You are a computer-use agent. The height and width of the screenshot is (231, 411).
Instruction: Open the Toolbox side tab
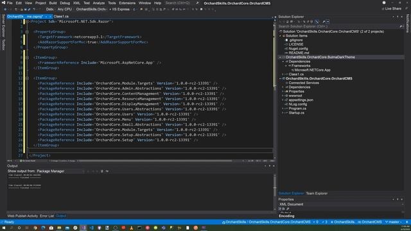3,44
